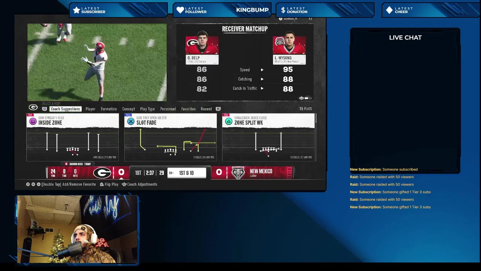Click the Georgia G logo beside Coach Suggestions
The image size is (481, 271).
[x=33, y=108]
